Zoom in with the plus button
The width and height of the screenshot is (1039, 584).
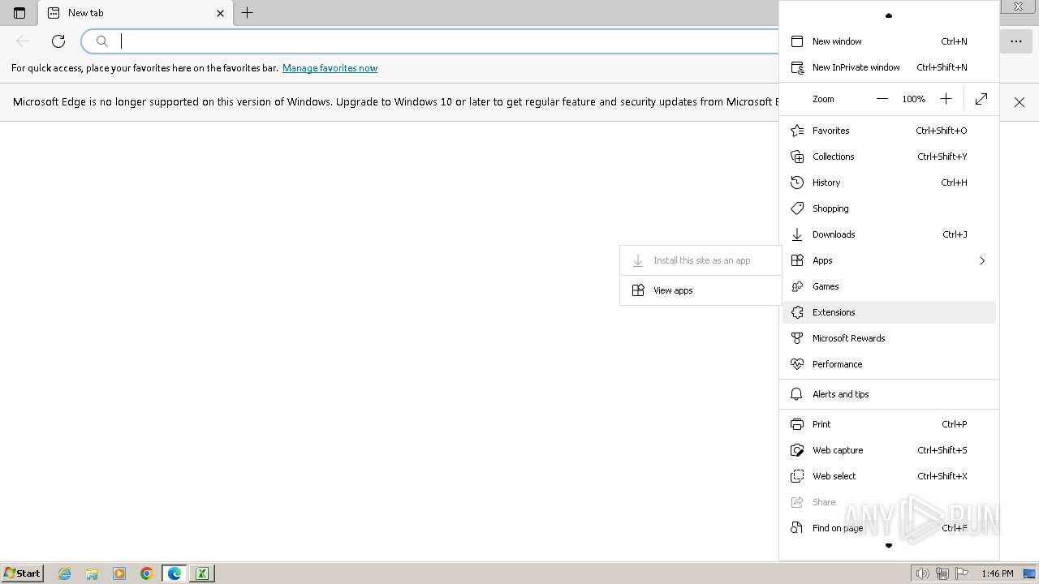(946, 99)
